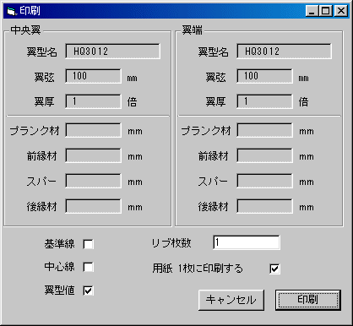The height and width of the screenshot is (326, 353).
Task: Click the リブ枚数 label text
Action: (171, 243)
